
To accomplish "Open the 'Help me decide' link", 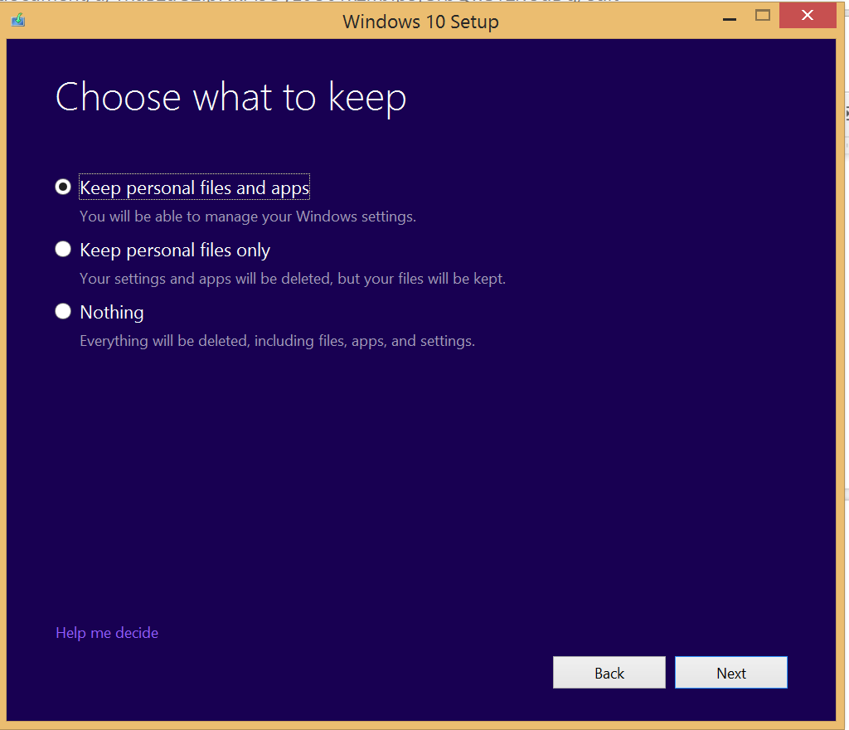I will (107, 632).
